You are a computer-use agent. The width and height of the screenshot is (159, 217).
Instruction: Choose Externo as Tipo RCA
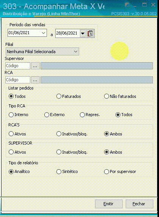point(55,115)
